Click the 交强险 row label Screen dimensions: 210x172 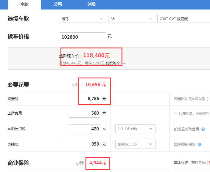point(13,144)
